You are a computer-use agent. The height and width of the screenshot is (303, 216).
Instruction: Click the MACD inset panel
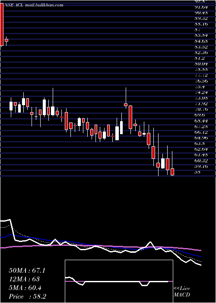[119, 281]
